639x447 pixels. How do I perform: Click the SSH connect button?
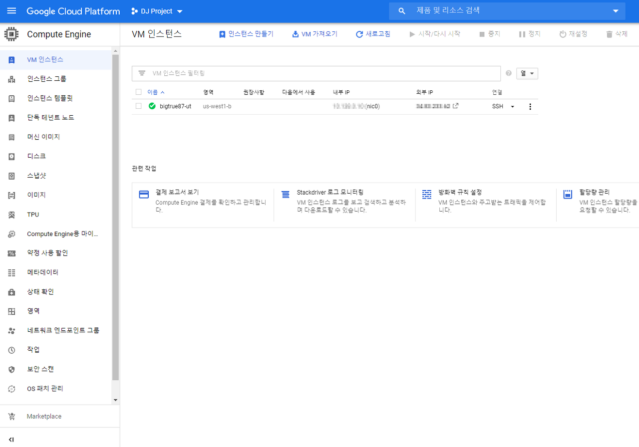coord(498,106)
